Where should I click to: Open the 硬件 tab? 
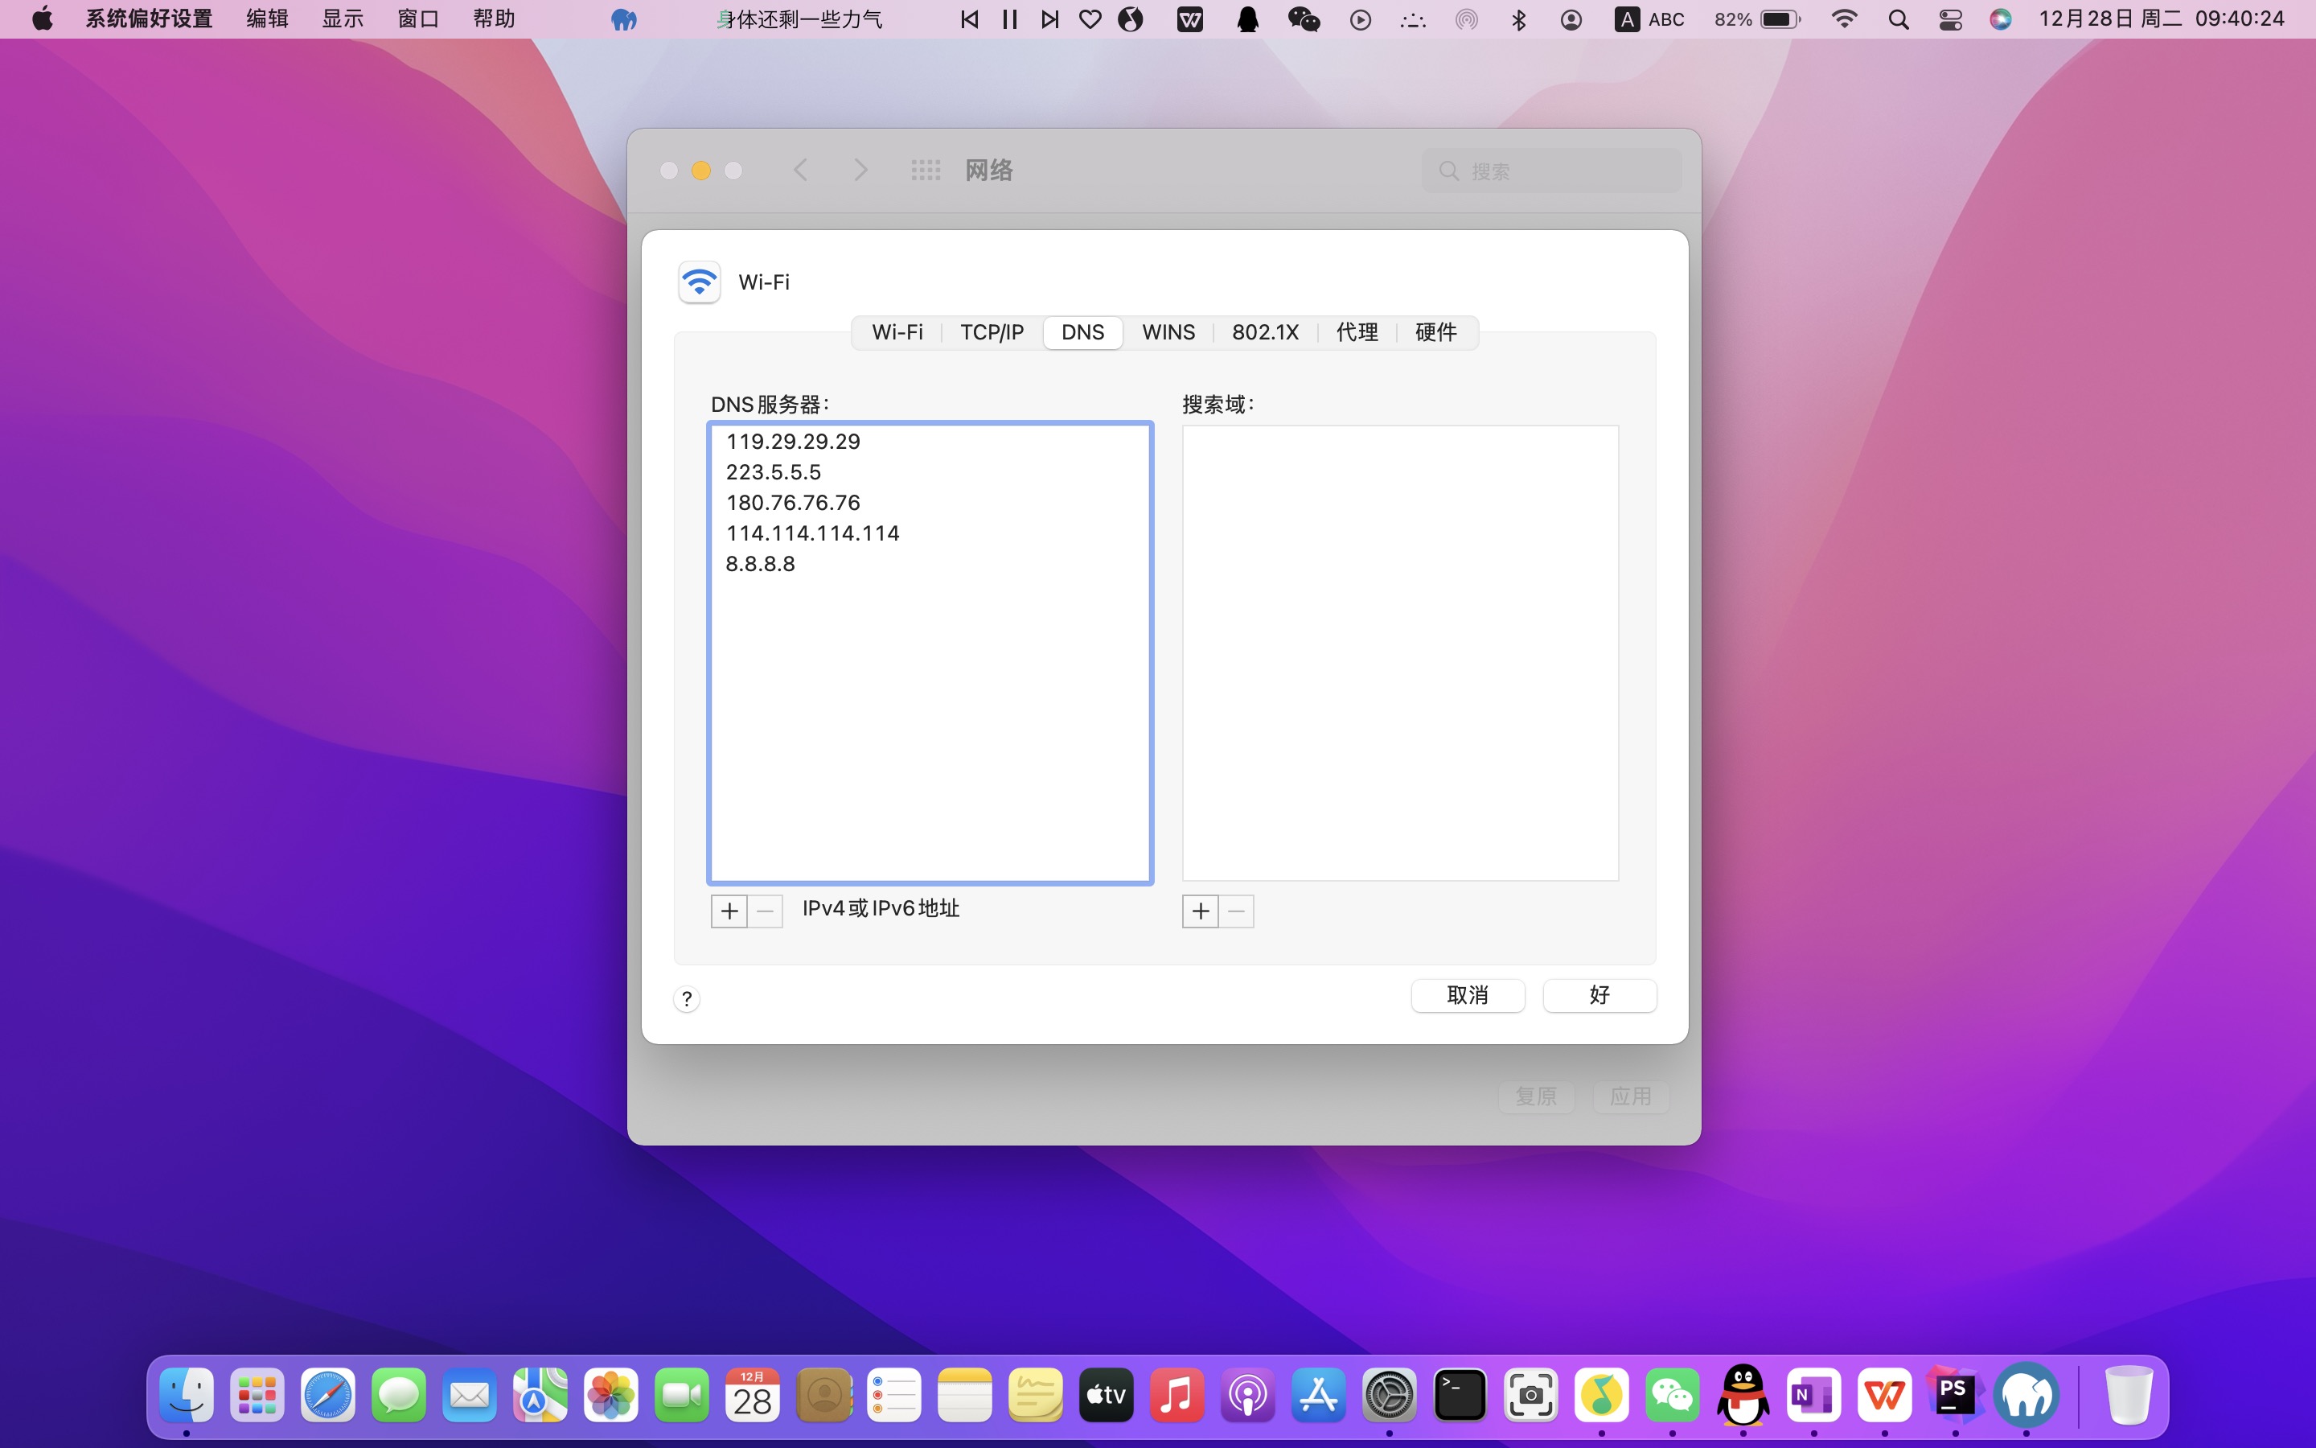(1435, 332)
